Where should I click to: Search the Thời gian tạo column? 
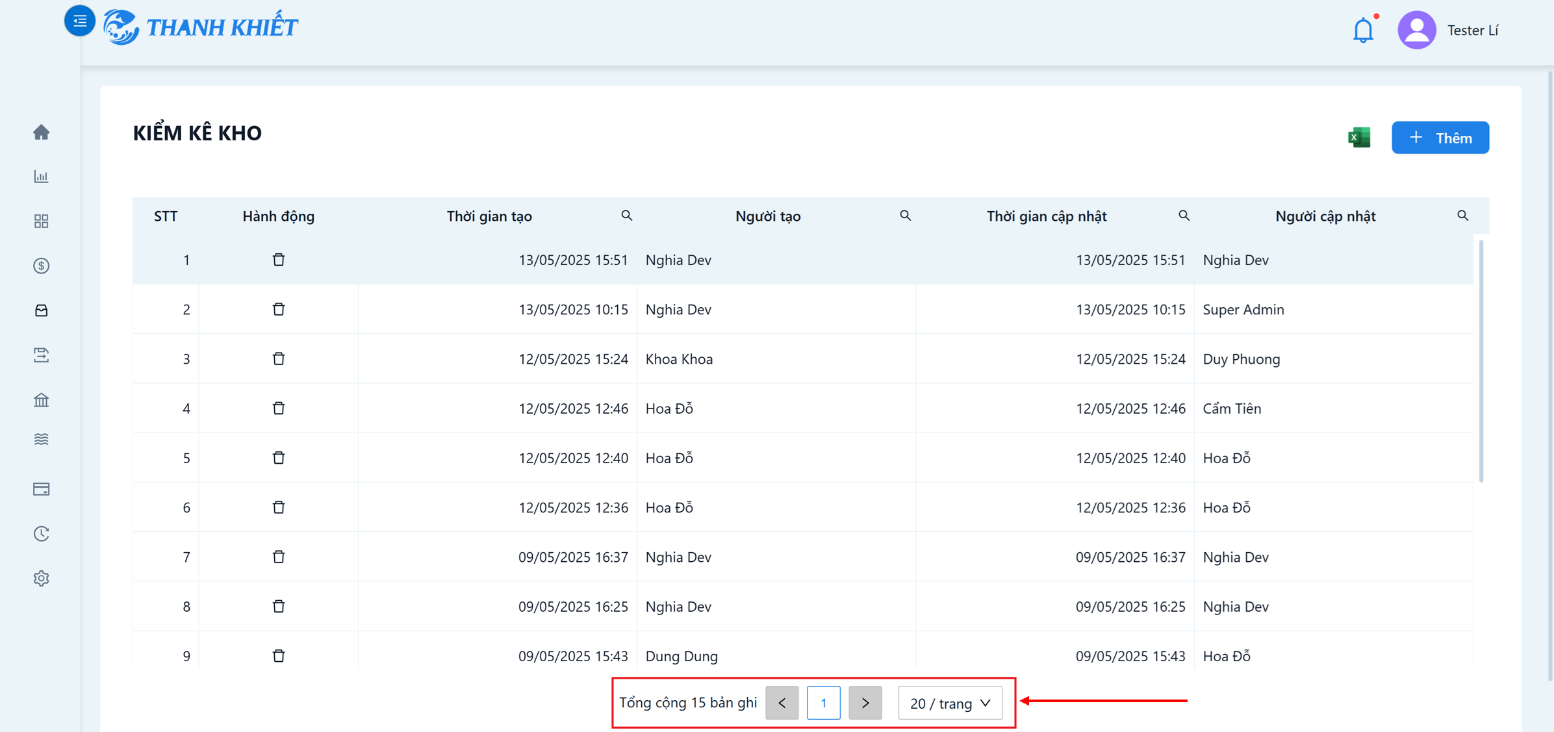pos(627,216)
